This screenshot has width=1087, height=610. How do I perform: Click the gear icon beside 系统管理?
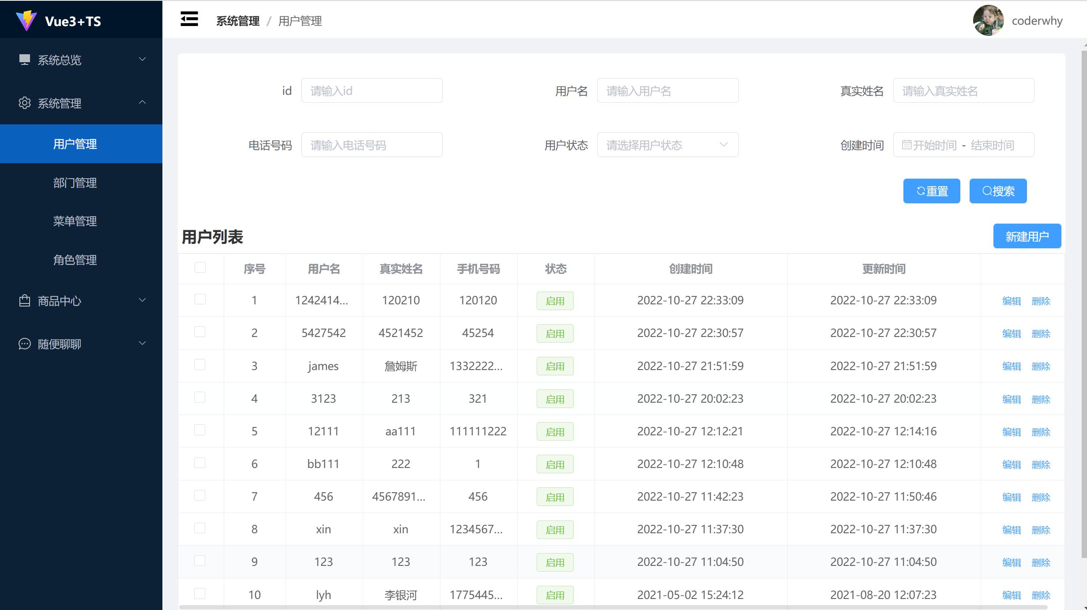coord(25,103)
